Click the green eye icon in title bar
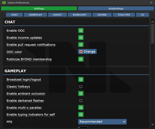 click(x=3, y=3)
